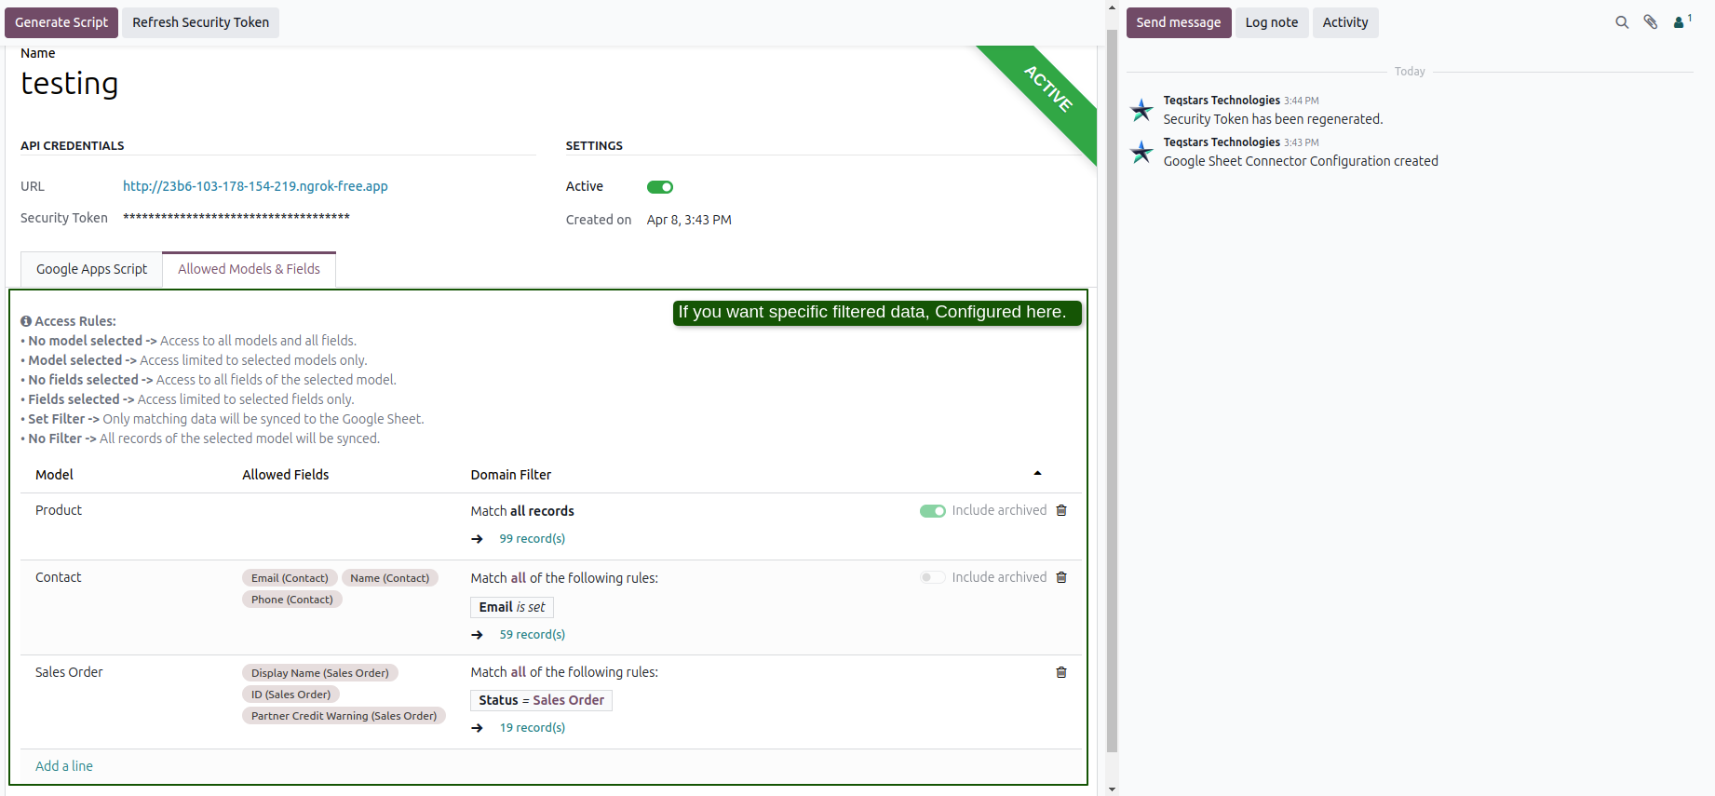This screenshot has width=1715, height=796.
Task: Toggle Include archived for Contact
Action: tap(933, 578)
